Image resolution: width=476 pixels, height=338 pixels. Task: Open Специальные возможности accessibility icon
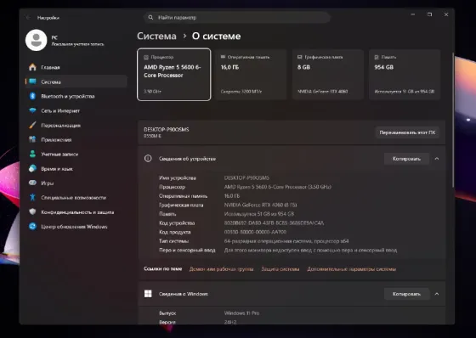click(32, 197)
